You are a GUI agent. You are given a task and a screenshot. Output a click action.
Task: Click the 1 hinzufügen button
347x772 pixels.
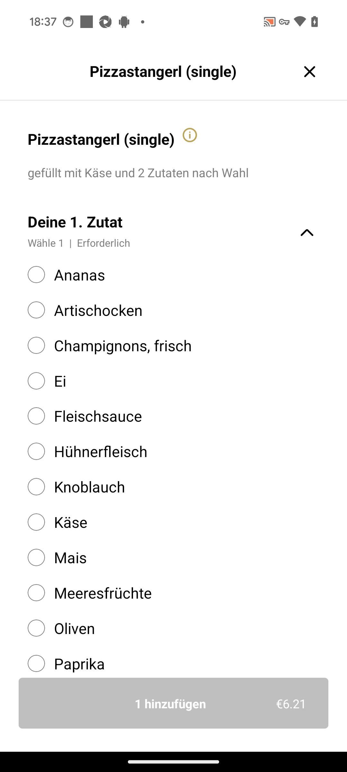click(x=173, y=703)
